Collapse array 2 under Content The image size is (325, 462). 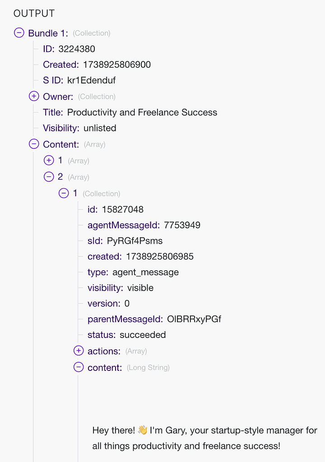coord(49,176)
